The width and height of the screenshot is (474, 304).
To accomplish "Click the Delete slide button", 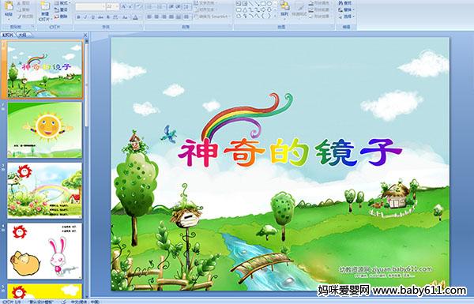I will 61,17.
